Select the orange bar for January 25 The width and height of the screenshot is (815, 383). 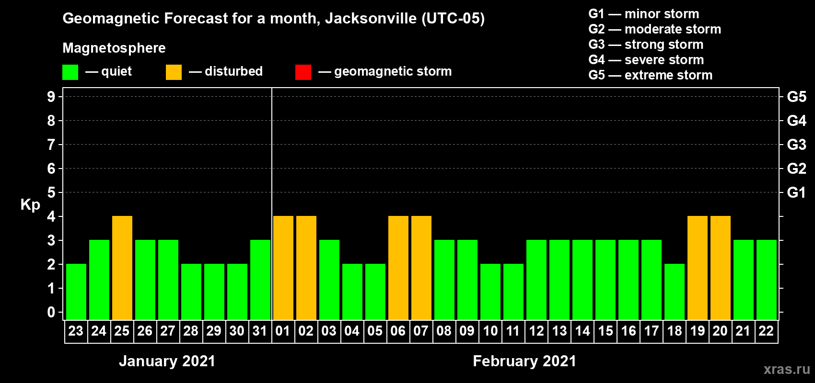click(122, 268)
